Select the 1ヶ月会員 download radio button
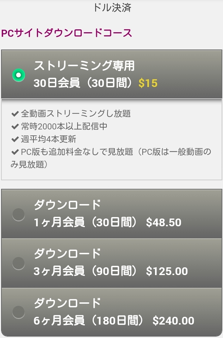This screenshot has width=223, height=338. click(18, 214)
